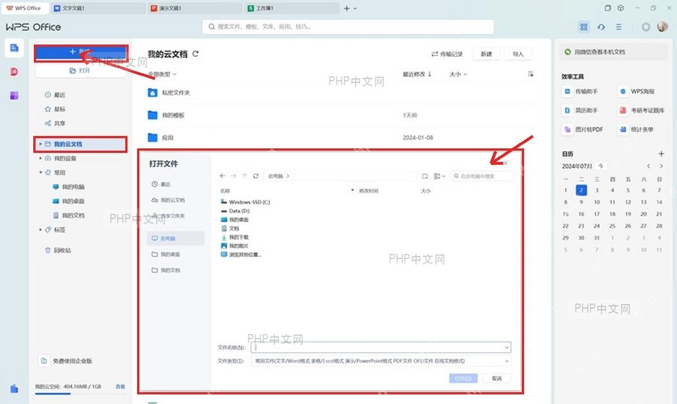Open the purple apps icon in left rail

coord(14,95)
